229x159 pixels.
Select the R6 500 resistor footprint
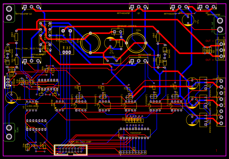[17, 61]
